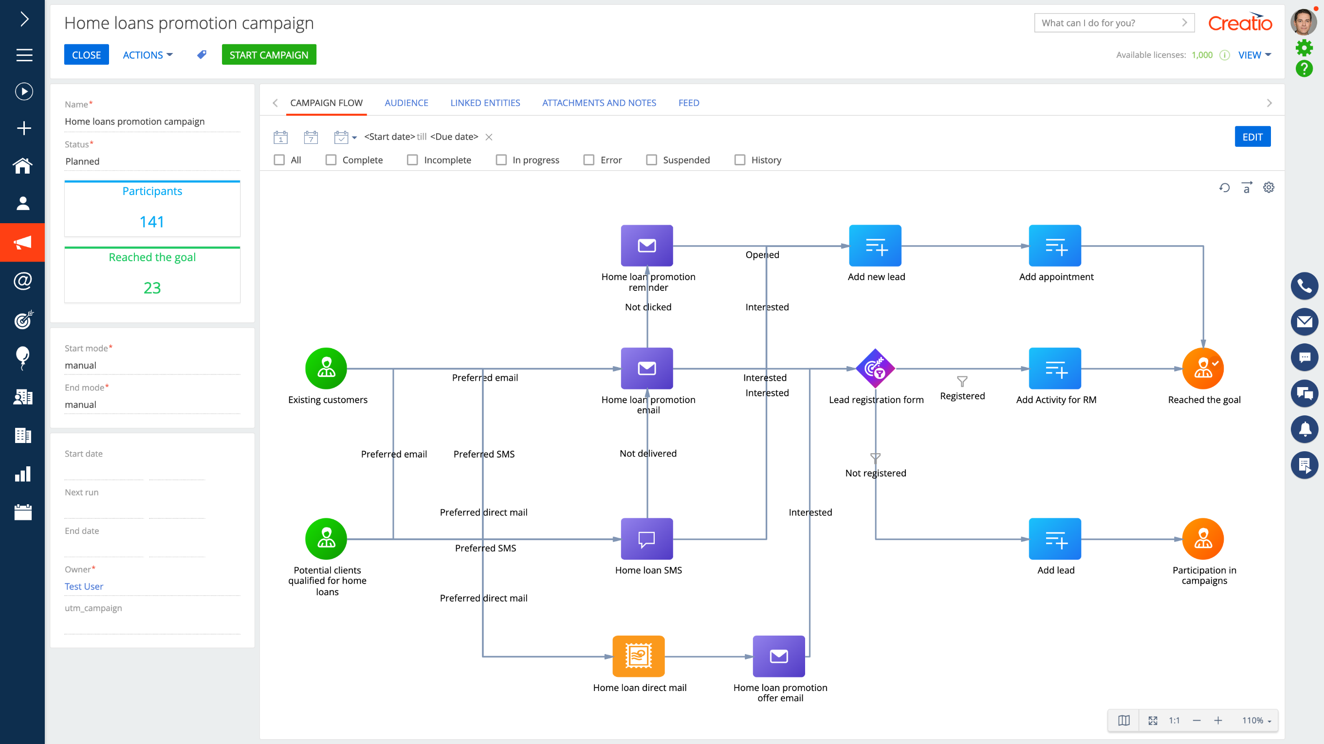Expand the VIEW dropdown near available licenses

1254,55
